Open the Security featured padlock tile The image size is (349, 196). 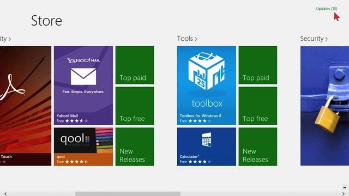[325, 106]
